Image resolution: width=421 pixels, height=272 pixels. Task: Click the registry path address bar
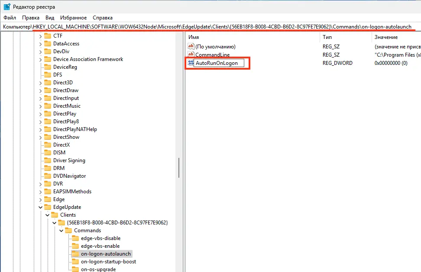210,27
